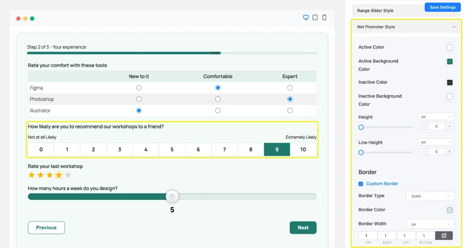This screenshot has width=468, height=248.
Task: Choose score 4 on recommendation scale
Action: 146,150
